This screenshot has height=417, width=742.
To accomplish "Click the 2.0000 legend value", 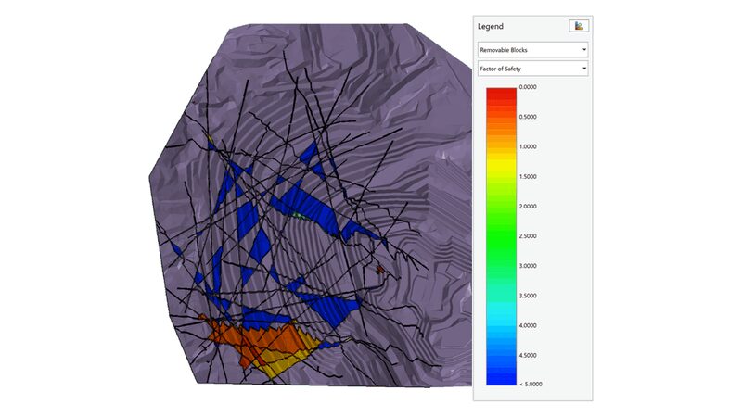I will (528, 206).
